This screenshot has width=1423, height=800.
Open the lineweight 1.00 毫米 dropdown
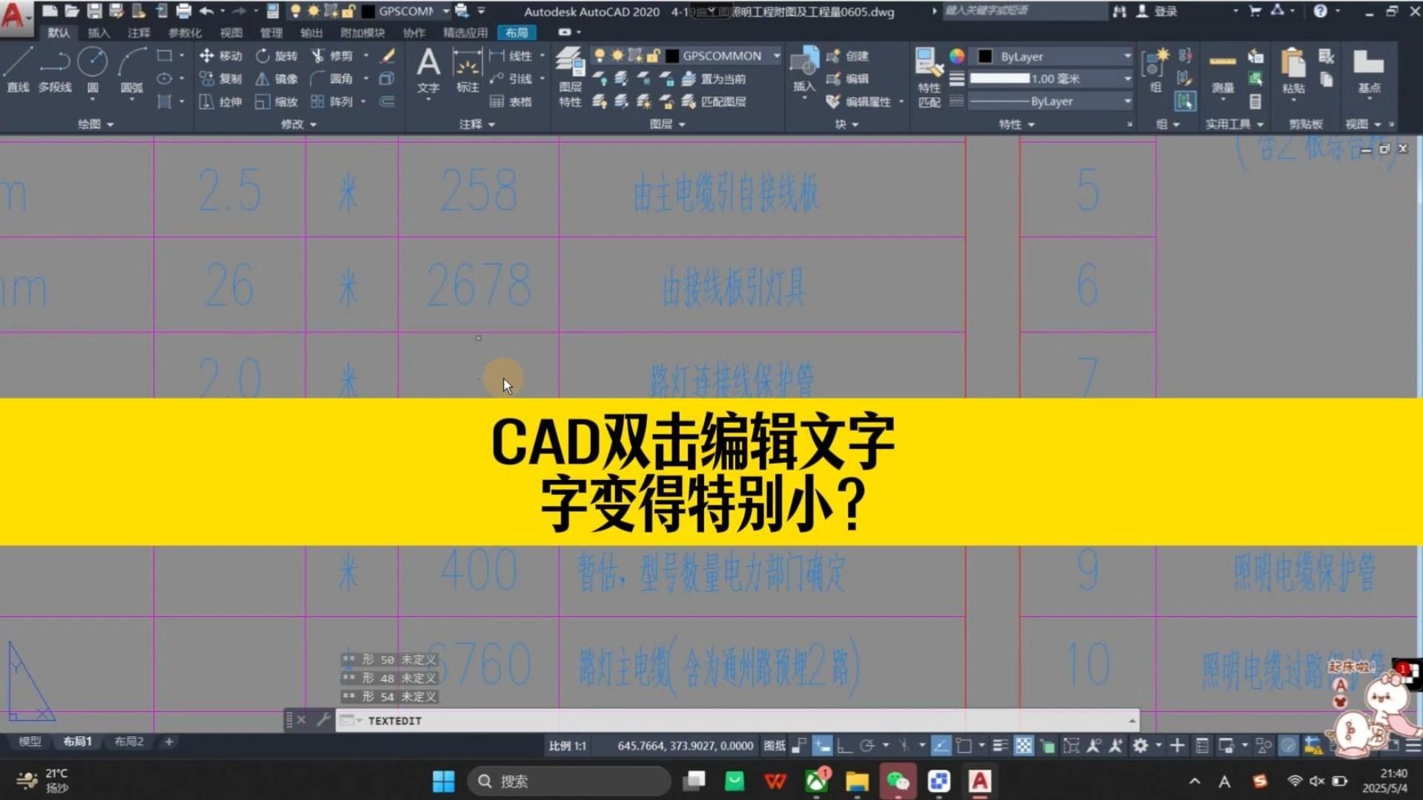click(1126, 79)
